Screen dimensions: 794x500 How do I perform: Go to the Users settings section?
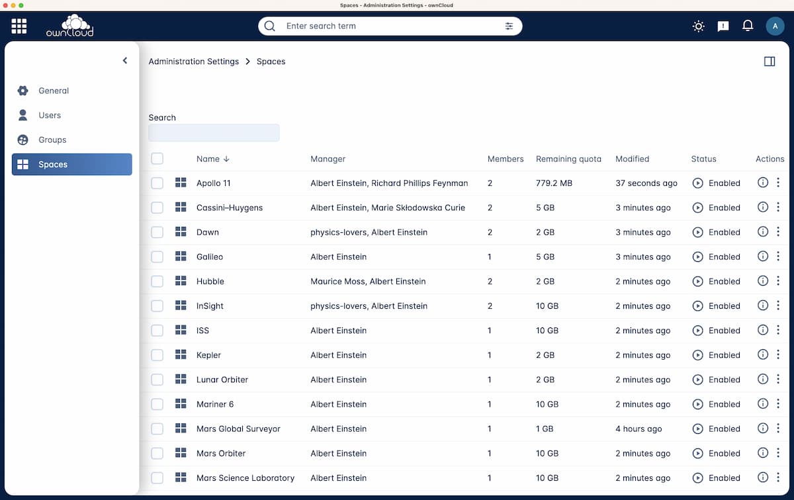pyautogui.click(x=50, y=115)
